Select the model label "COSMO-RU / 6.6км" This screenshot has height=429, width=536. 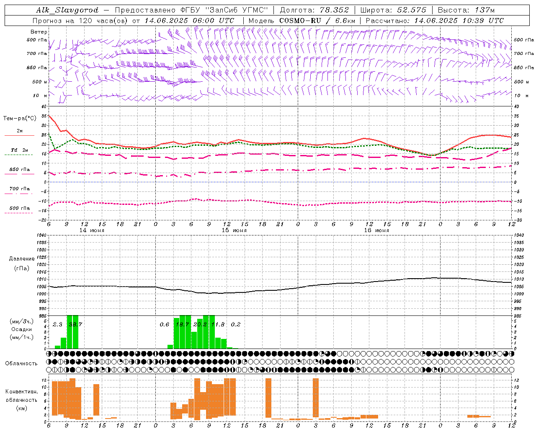[x=317, y=21]
